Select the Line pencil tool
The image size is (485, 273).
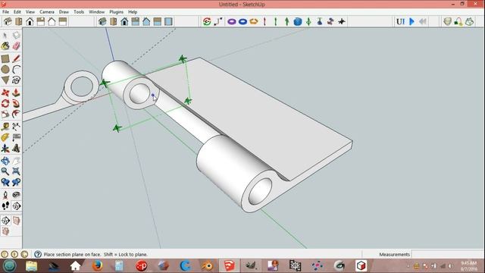point(16,59)
